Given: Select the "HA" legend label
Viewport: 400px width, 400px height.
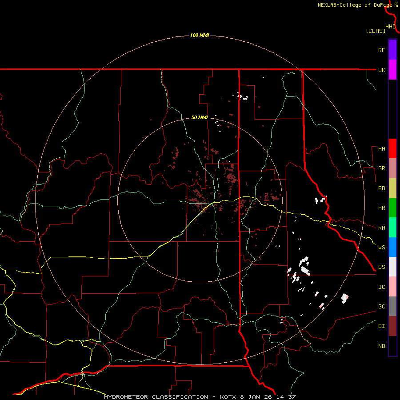Looking at the screenshot, I should 381,148.
